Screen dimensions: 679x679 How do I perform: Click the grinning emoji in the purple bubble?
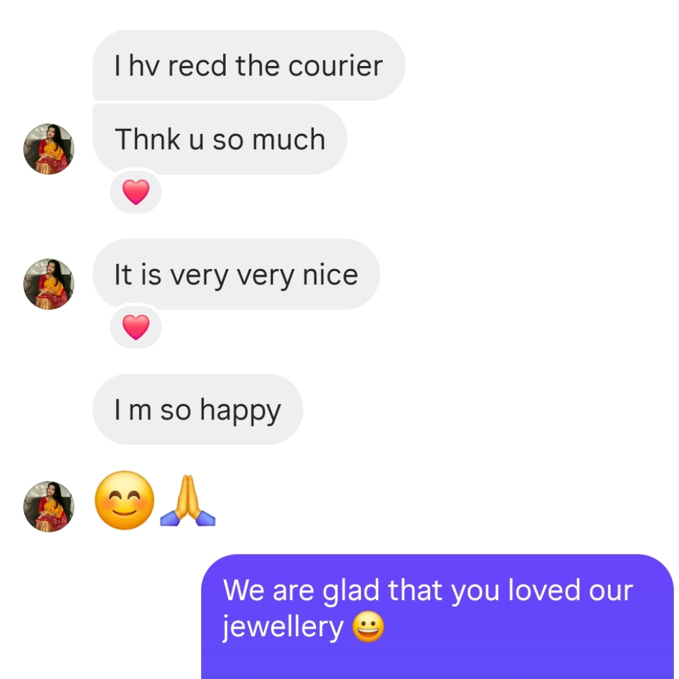[368, 627]
